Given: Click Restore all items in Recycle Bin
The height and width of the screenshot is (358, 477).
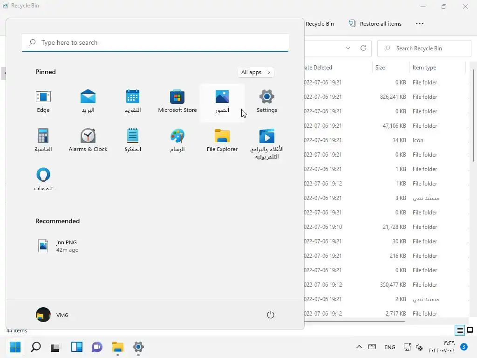Looking at the screenshot, I should click(x=375, y=24).
